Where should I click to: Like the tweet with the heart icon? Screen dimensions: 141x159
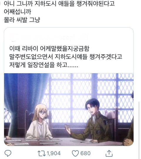pyautogui.click(x=75, y=153)
